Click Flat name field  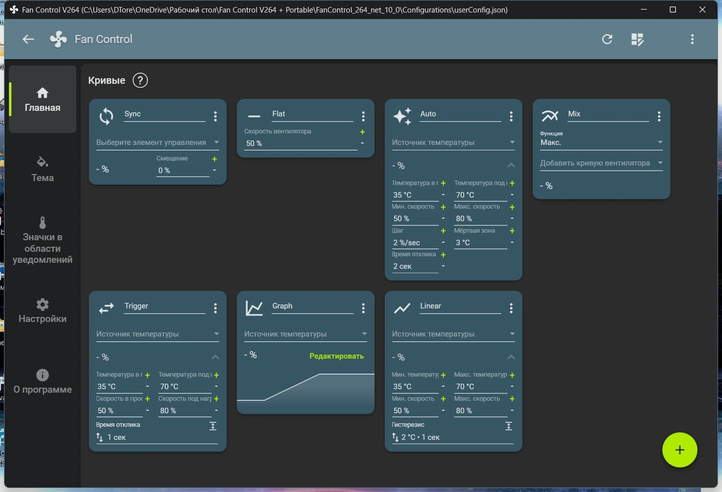pyautogui.click(x=312, y=114)
